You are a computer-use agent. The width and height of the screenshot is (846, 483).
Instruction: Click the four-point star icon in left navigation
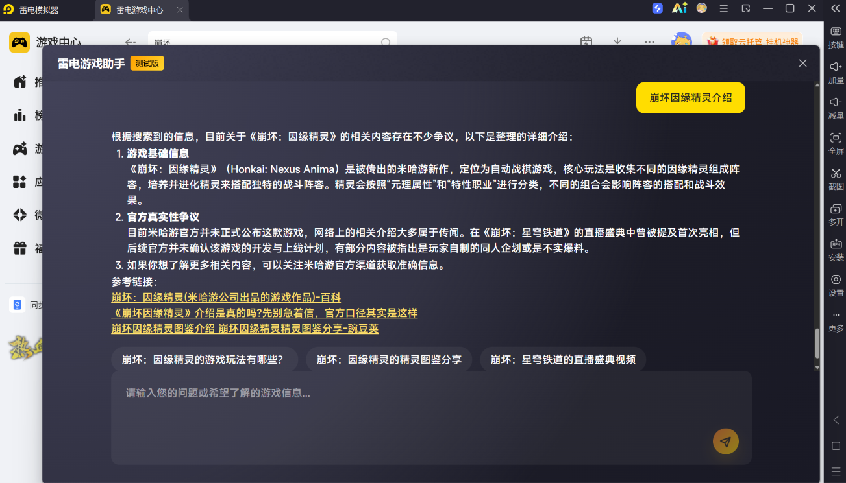20,215
